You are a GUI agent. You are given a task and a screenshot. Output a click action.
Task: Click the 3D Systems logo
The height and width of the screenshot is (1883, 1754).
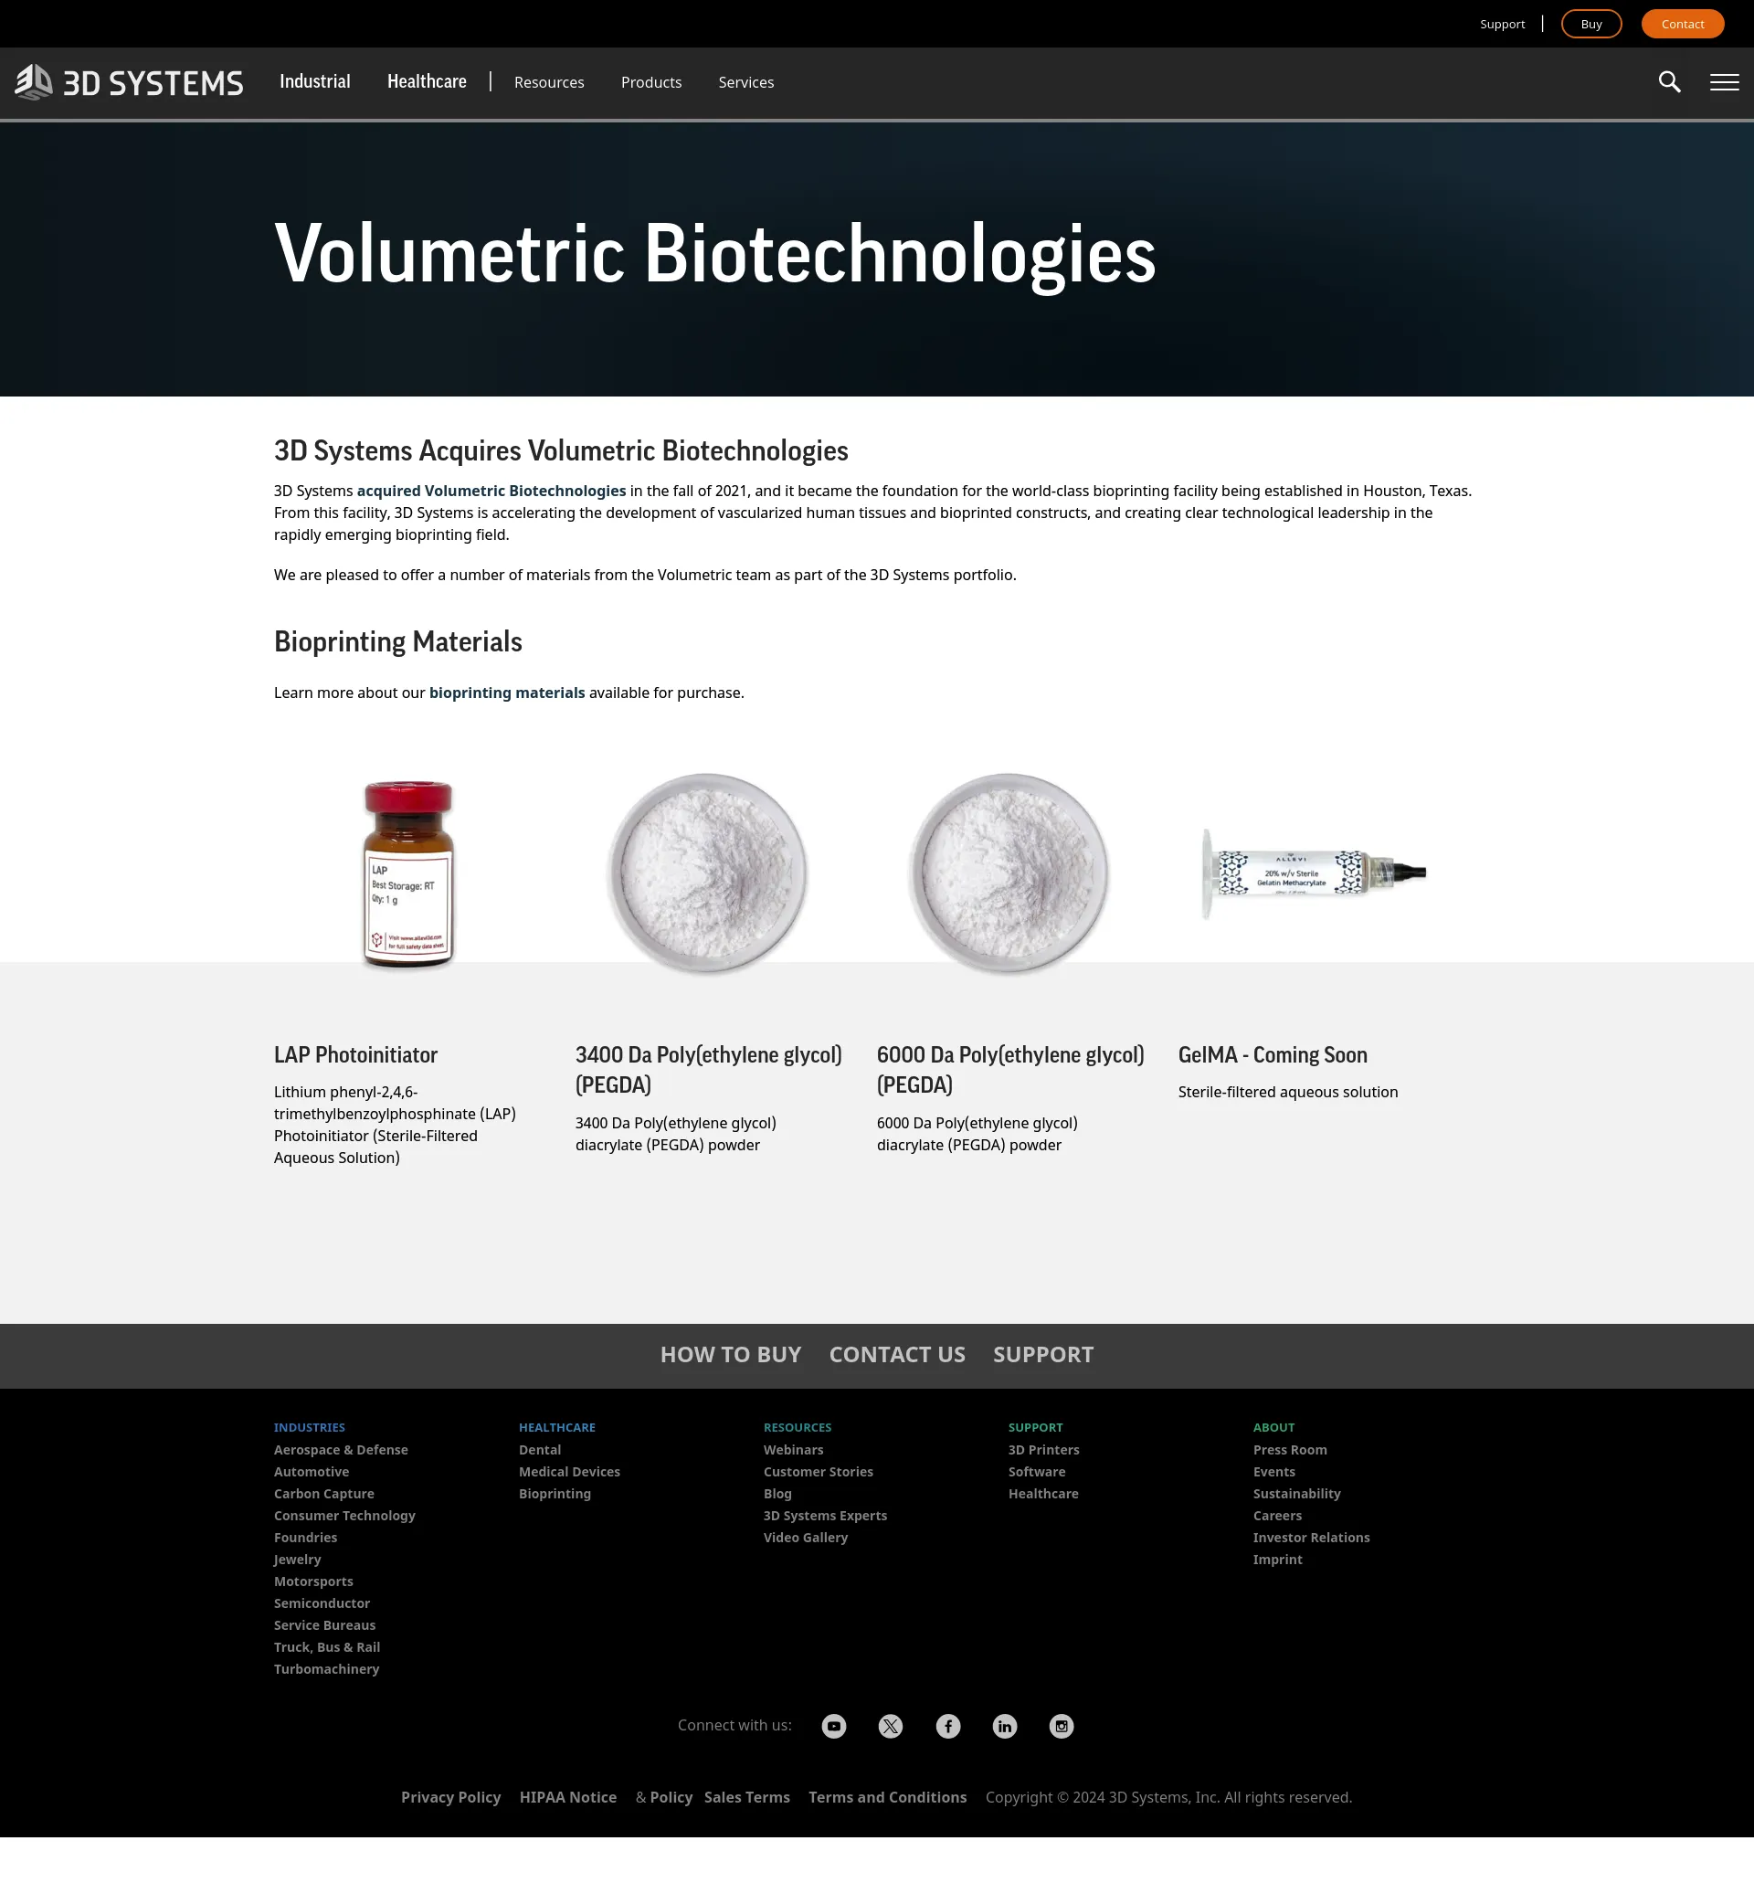[x=129, y=82]
